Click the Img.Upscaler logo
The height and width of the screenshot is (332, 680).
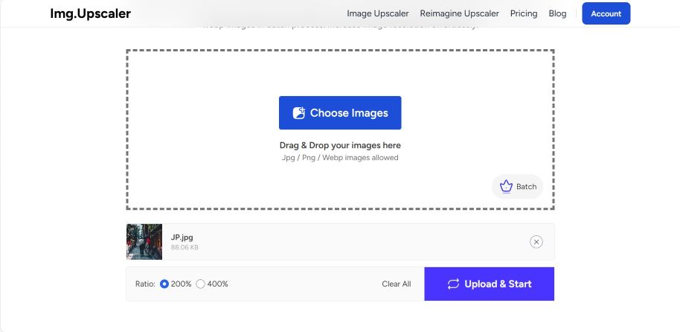(90, 13)
